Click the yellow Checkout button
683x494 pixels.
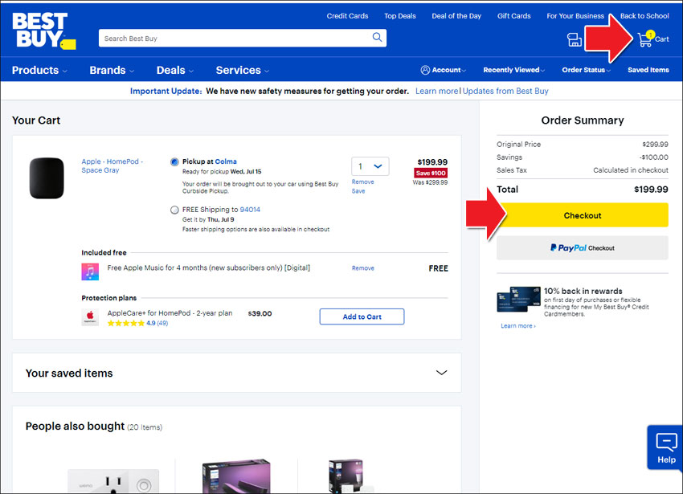[583, 215]
